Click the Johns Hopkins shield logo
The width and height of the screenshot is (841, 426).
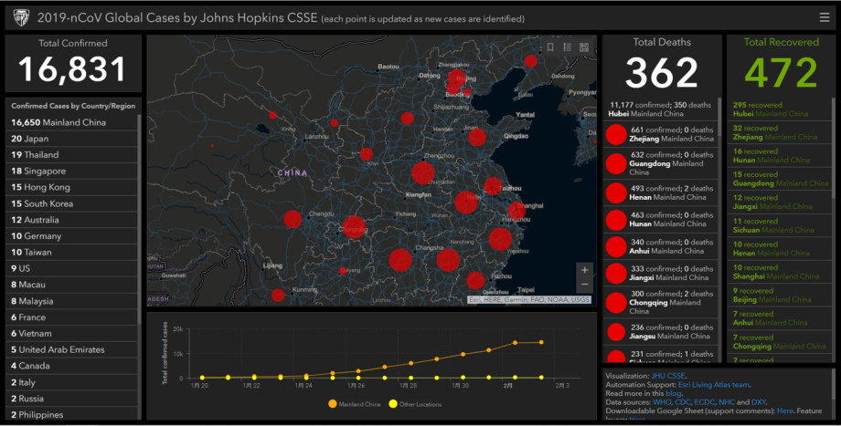click(21, 17)
